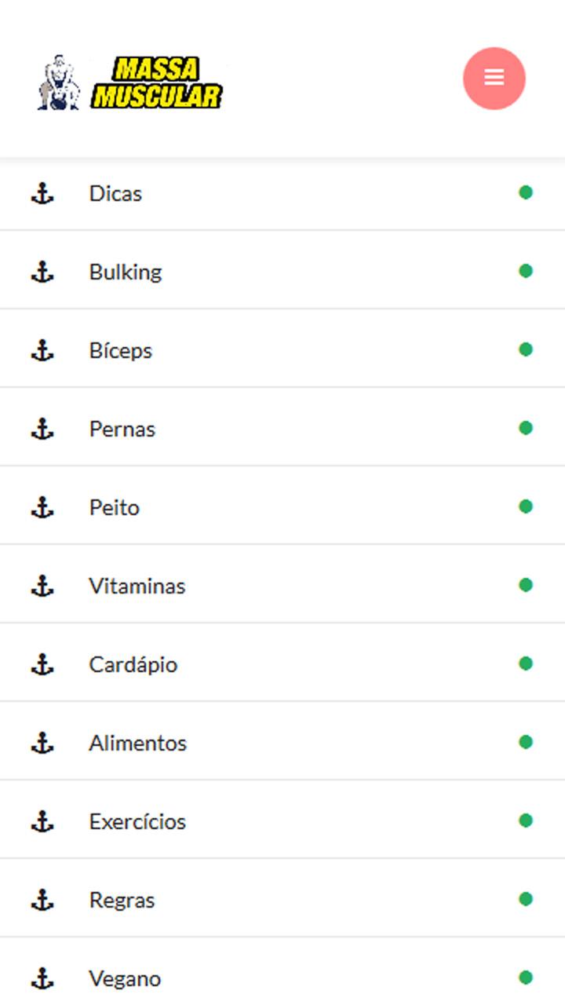Image resolution: width=565 pixels, height=1005 pixels.
Task: Select the anchor icon next to Bíceps
Action: pyautogui.click(x=42, y=351)
